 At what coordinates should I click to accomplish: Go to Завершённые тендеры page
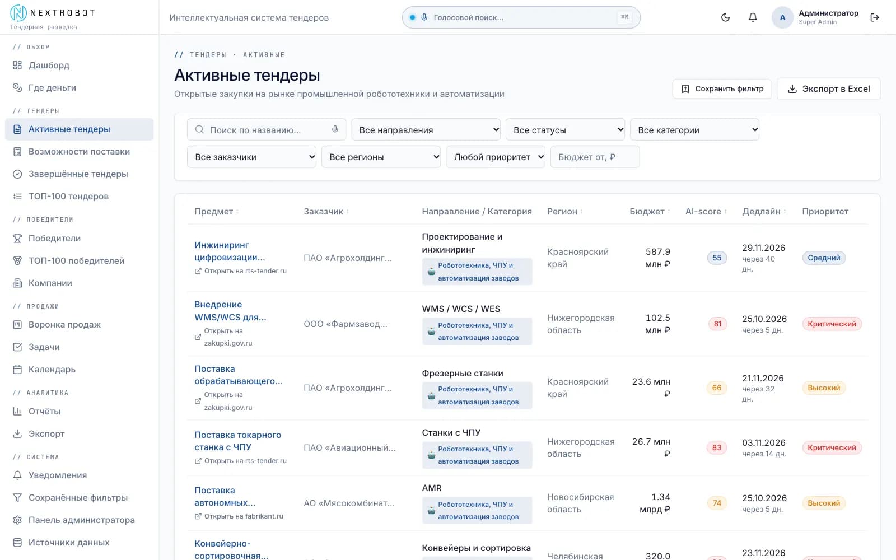tap(79, 174)
